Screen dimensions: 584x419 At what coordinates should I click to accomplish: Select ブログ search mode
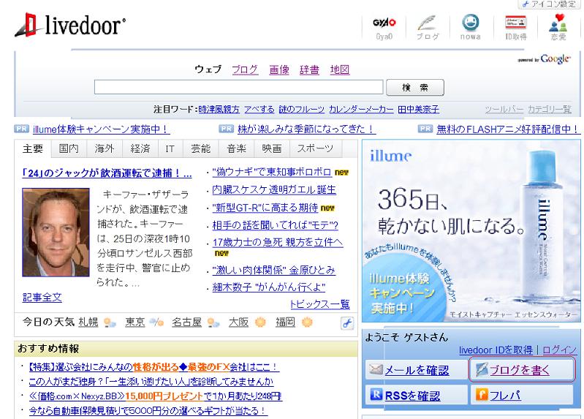coord(245,69)
